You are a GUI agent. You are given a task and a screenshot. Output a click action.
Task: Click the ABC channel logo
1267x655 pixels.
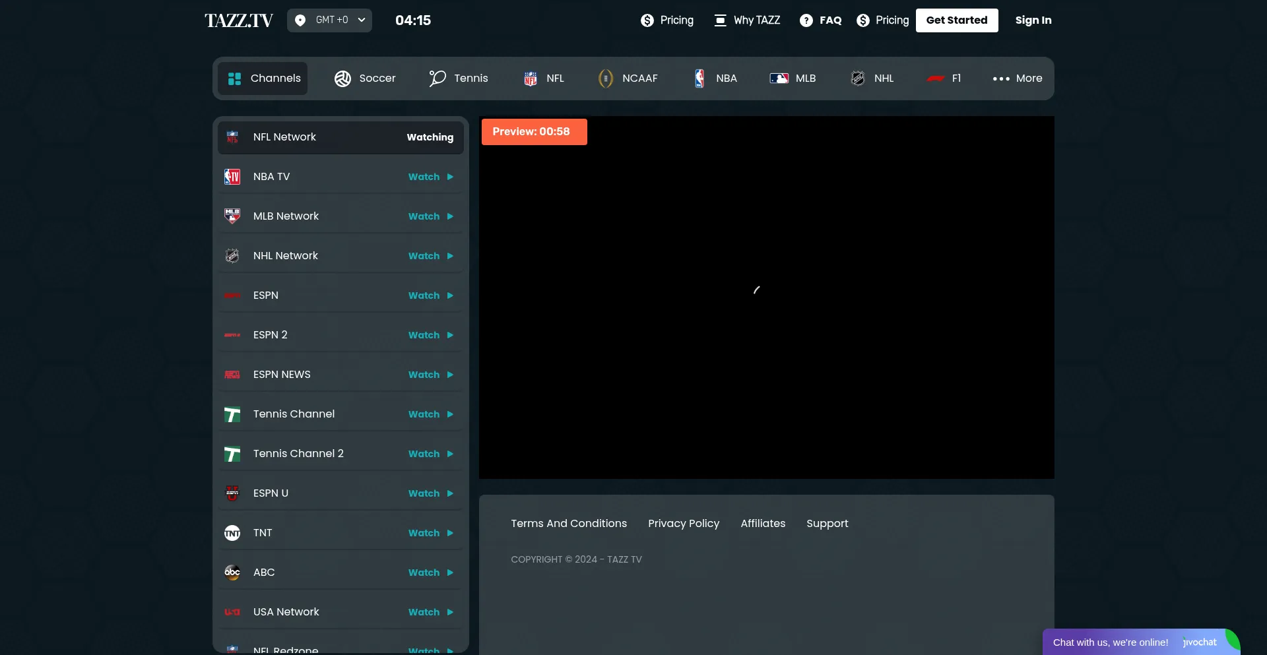(232, 573)
